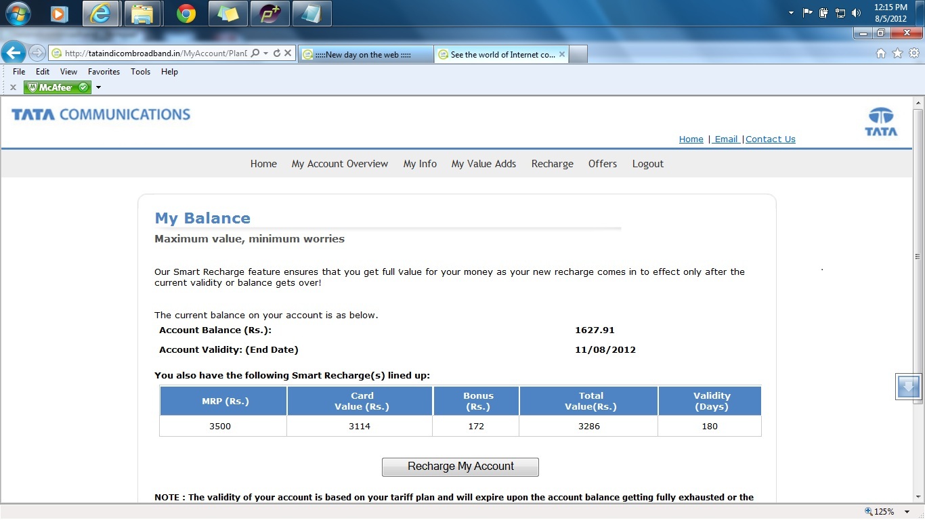Click the search magnifier in address bar

255,53
